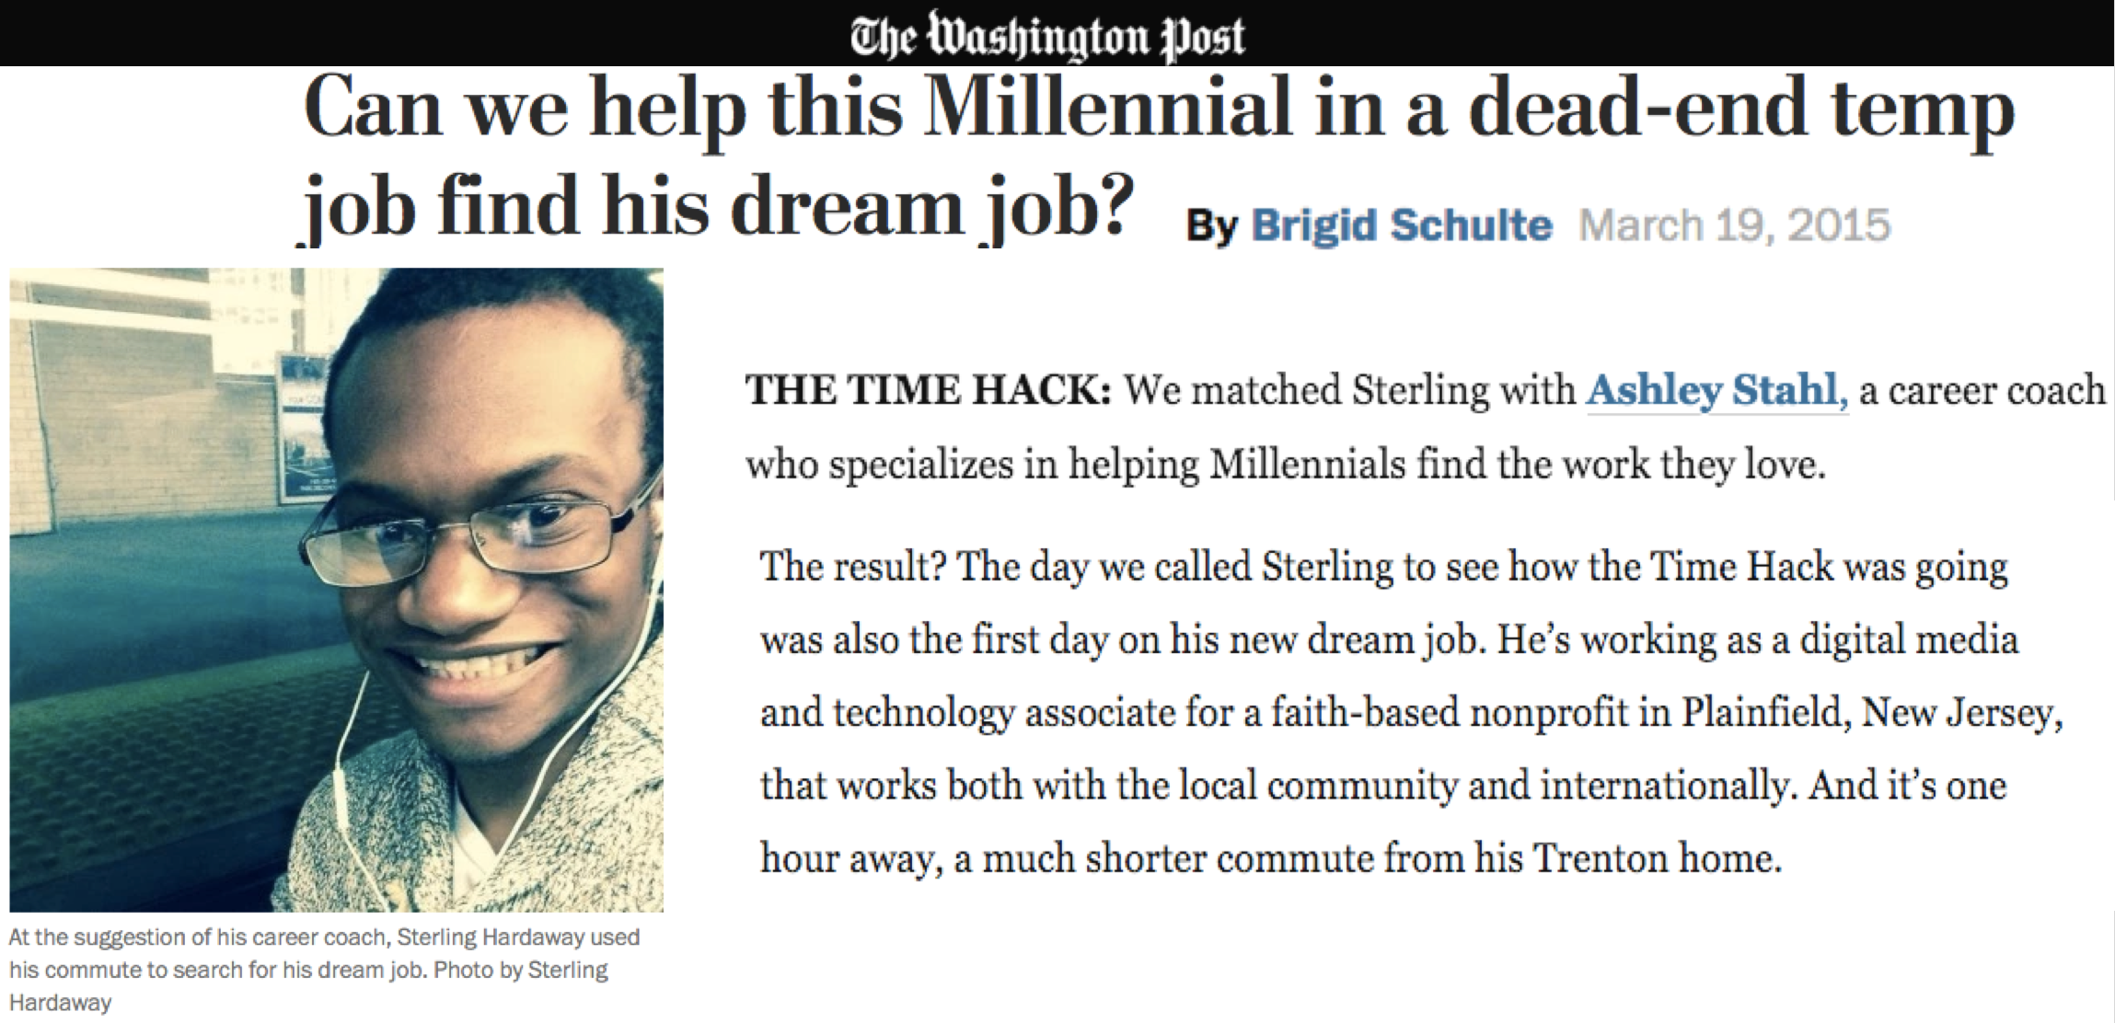Click the caption line starting "At the suggestion"
2115x1023 pixels.
(x=324, y=937)
